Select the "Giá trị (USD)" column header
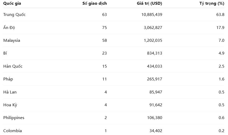The height and width of the screenshot is (135, 228). pyautogui.click(x=149, y=3)
